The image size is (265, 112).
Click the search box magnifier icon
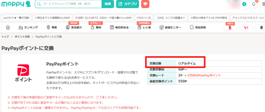pyautogui.click(x=39, y=4)
